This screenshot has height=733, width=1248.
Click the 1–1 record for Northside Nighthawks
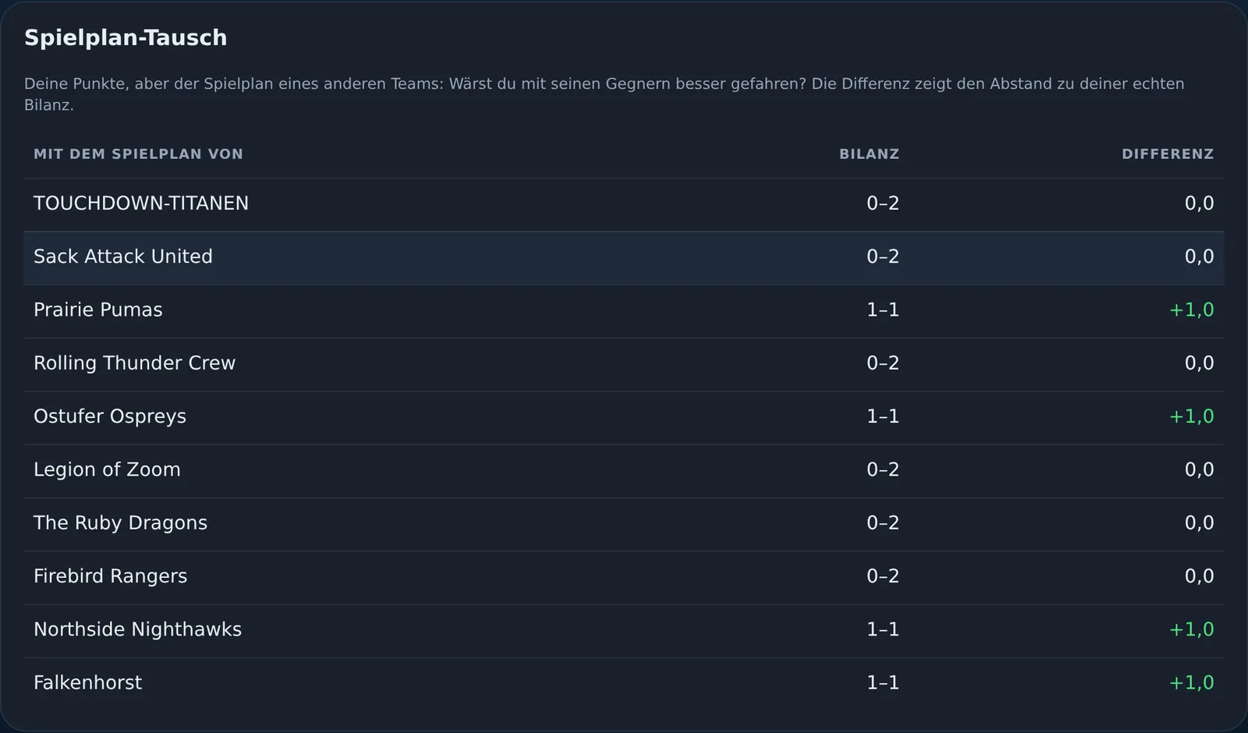[883, 629]
